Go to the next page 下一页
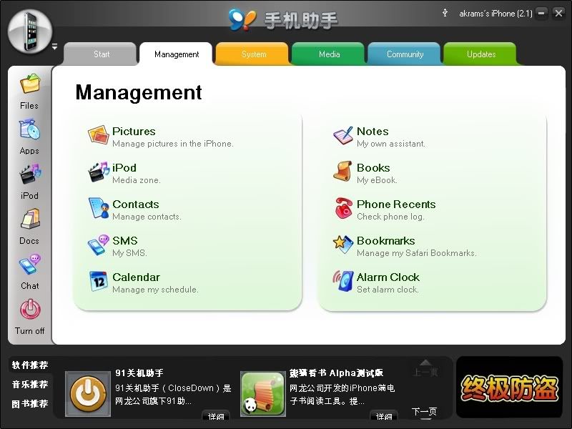The width and height of the screenshot is (572, 429). [424, 413]
